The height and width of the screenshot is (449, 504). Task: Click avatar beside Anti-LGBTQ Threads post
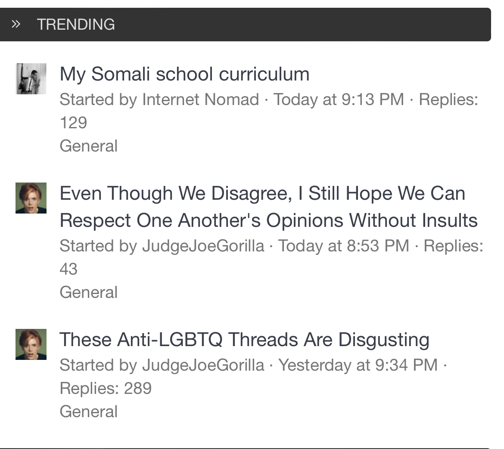(31, 344)
